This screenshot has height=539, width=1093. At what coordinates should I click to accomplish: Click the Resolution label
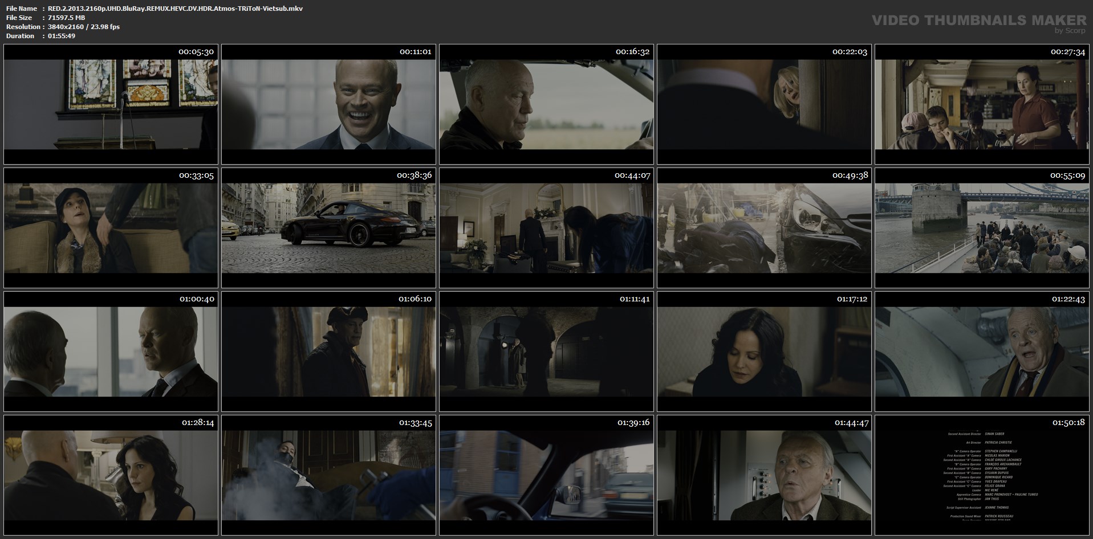(x=23, y=27)
